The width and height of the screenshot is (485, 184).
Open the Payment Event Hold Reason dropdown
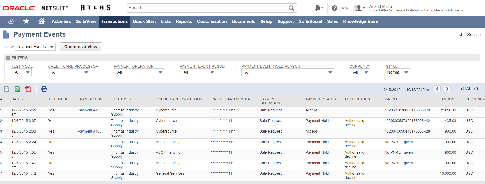point(288,72)
